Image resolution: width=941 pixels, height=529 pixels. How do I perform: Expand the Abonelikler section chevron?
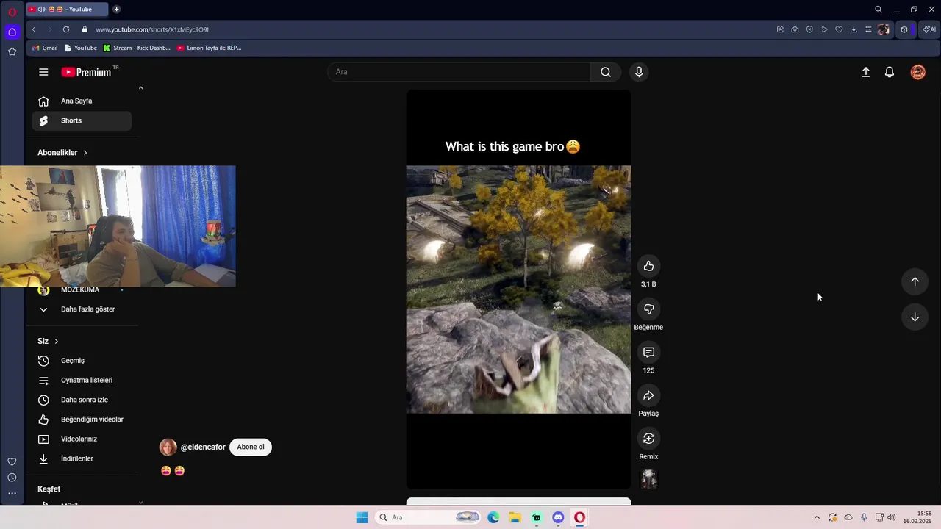coord(85,153)
